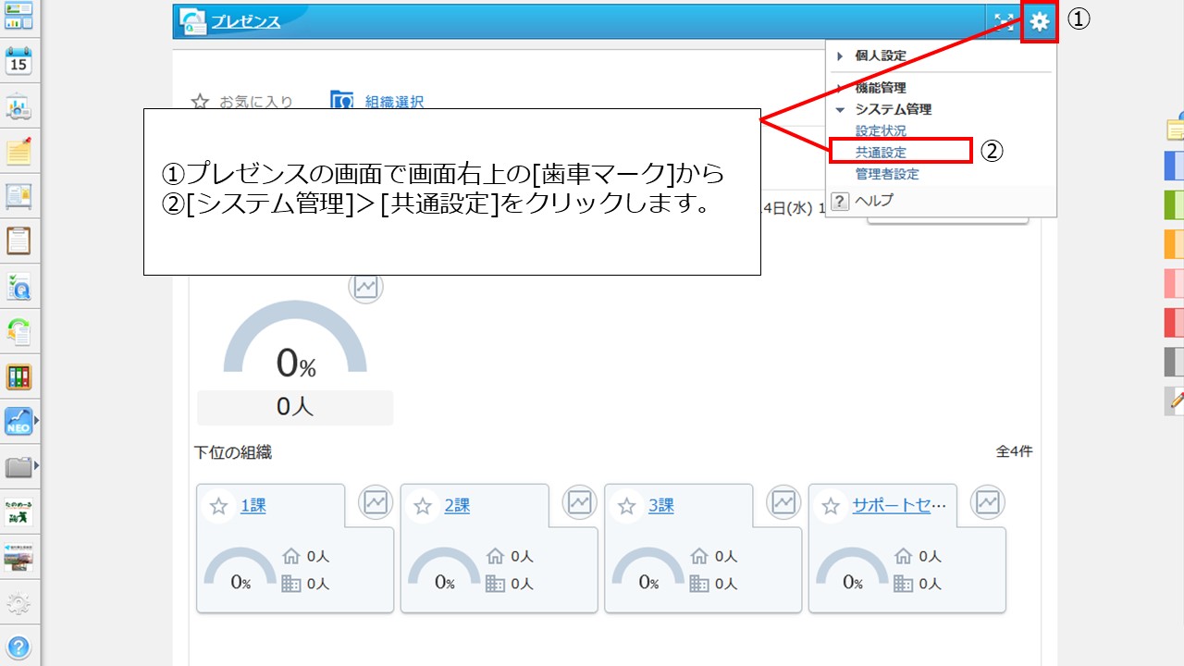Expand the arrow beside the folder sidebar icon
This screenshot has width=1184, height=666.
37,465
